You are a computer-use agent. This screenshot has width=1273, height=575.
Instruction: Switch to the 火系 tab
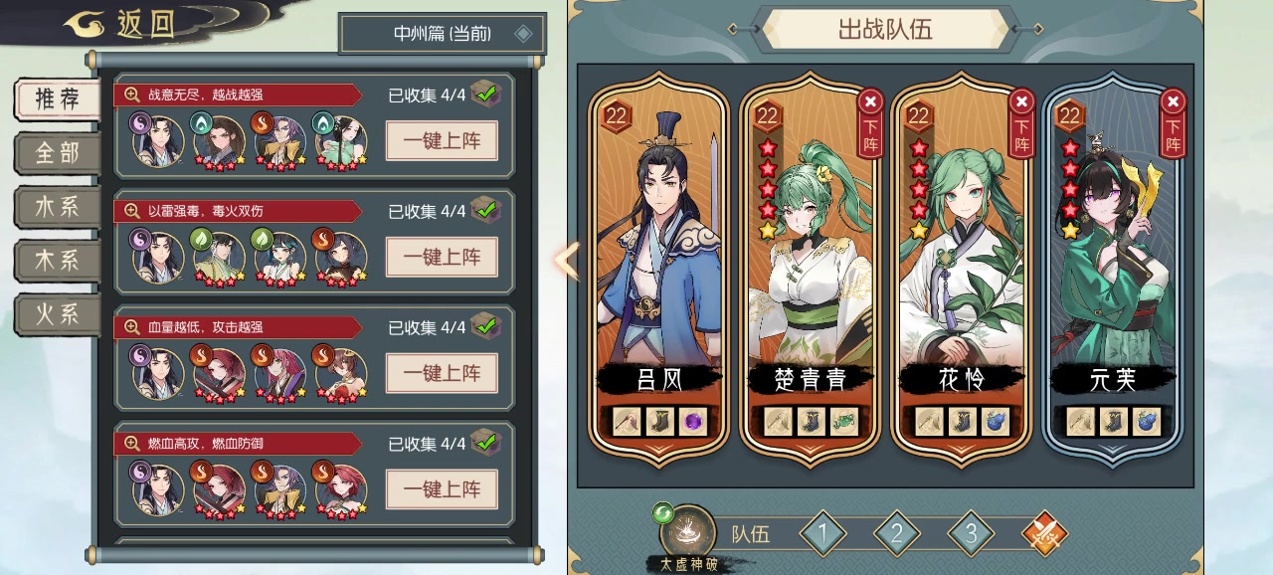[58, 314]
